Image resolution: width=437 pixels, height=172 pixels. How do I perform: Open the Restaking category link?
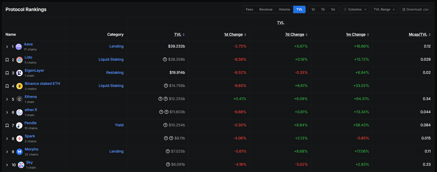pyautogui.click(x=115, y=72)
